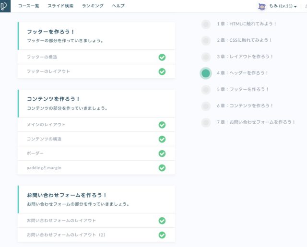Image resolution: width=307 pixels, height=247 pixels.
Task: Select active green marker for 4章
Action: click(x=206, y=73)
